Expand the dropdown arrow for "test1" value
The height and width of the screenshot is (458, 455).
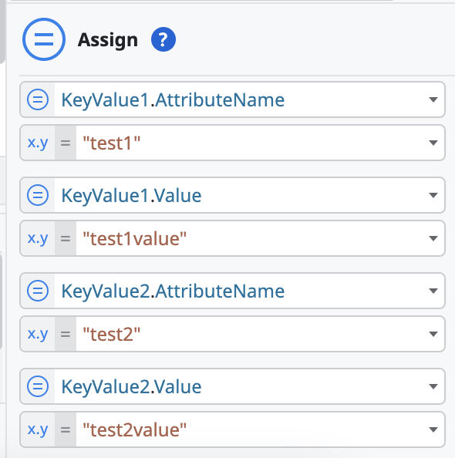[433, 143]
